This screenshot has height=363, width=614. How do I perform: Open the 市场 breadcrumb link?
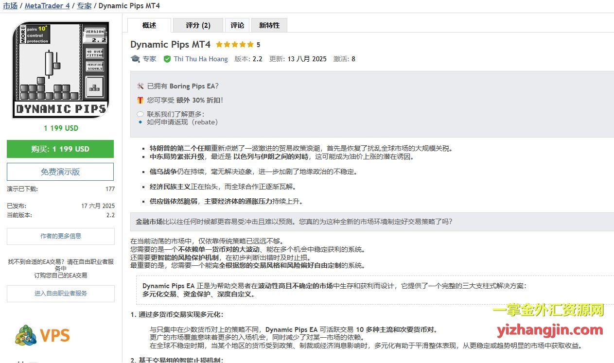10,6
